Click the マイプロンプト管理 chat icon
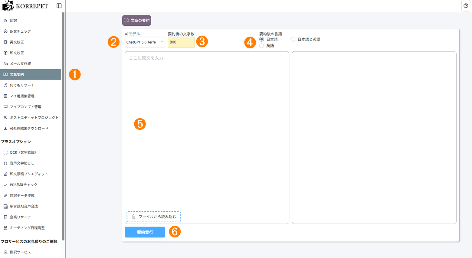This screenshot has width=472, height=258. pos(5,107)
